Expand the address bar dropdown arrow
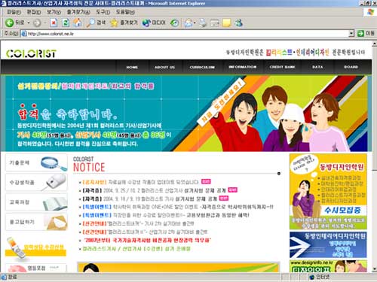The width and height of the screenshot is (377, 282). click(x=351, y=33)
